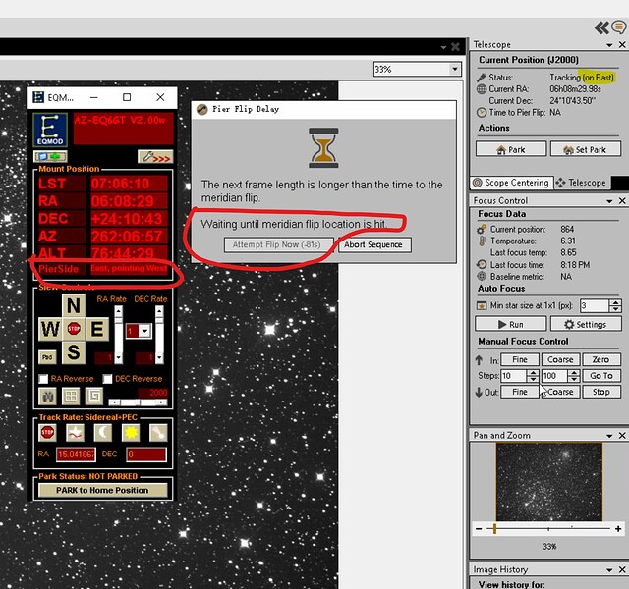Image resolution: width=629 pixels, height=589 pixels.
Task: Click PARK to Home Position button
Action: tap(102, 490)
